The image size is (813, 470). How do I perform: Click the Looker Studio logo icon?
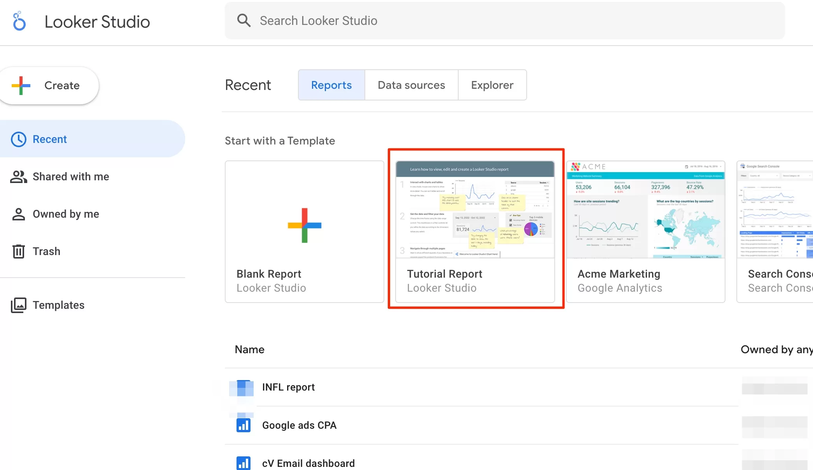[x=19, y=21]
